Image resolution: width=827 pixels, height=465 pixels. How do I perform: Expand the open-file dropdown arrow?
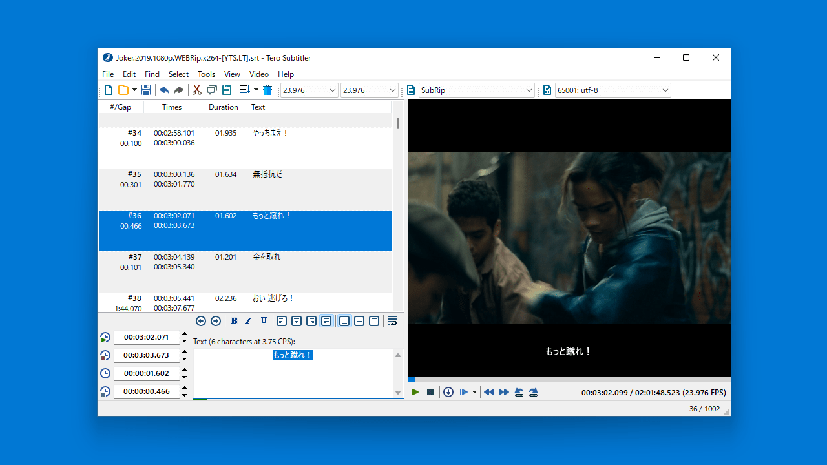[x=134, y=90]
